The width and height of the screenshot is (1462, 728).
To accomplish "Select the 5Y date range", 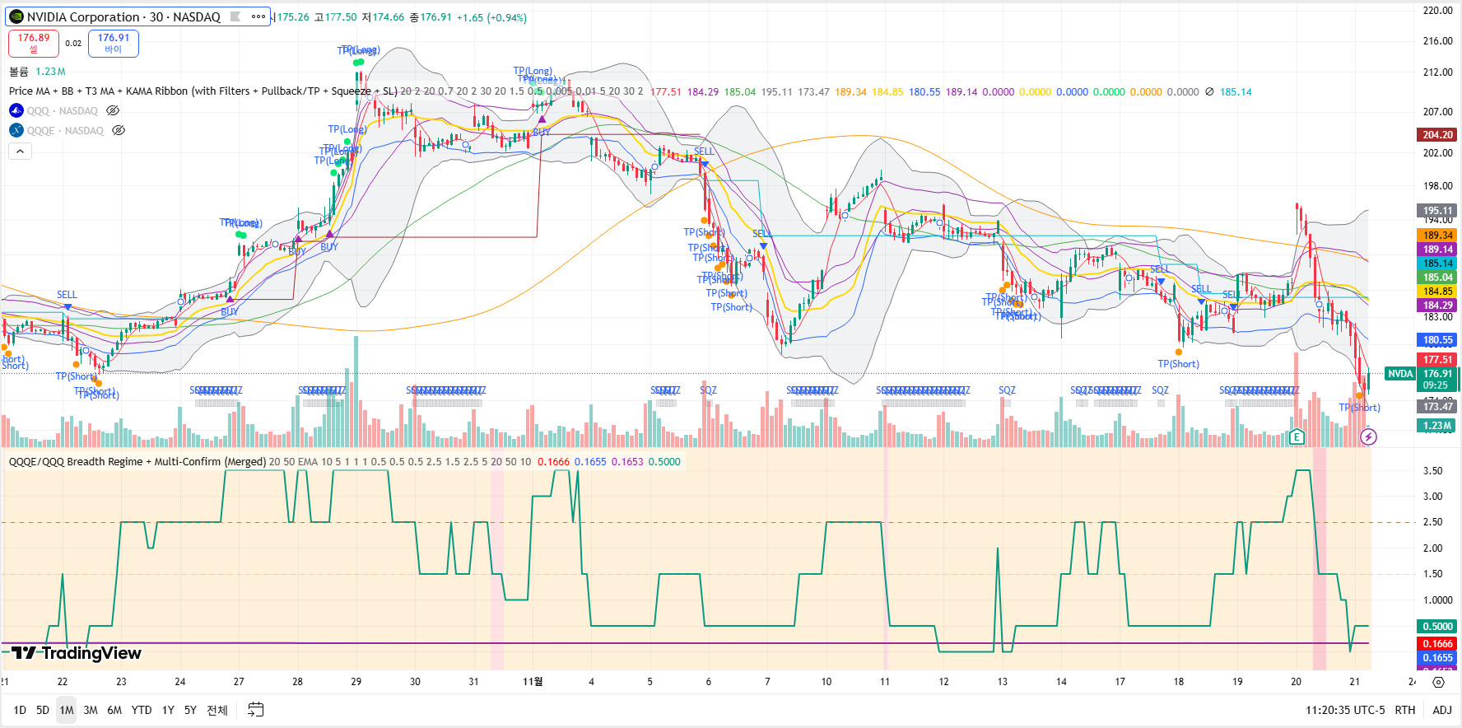I will tap(190, 710).
